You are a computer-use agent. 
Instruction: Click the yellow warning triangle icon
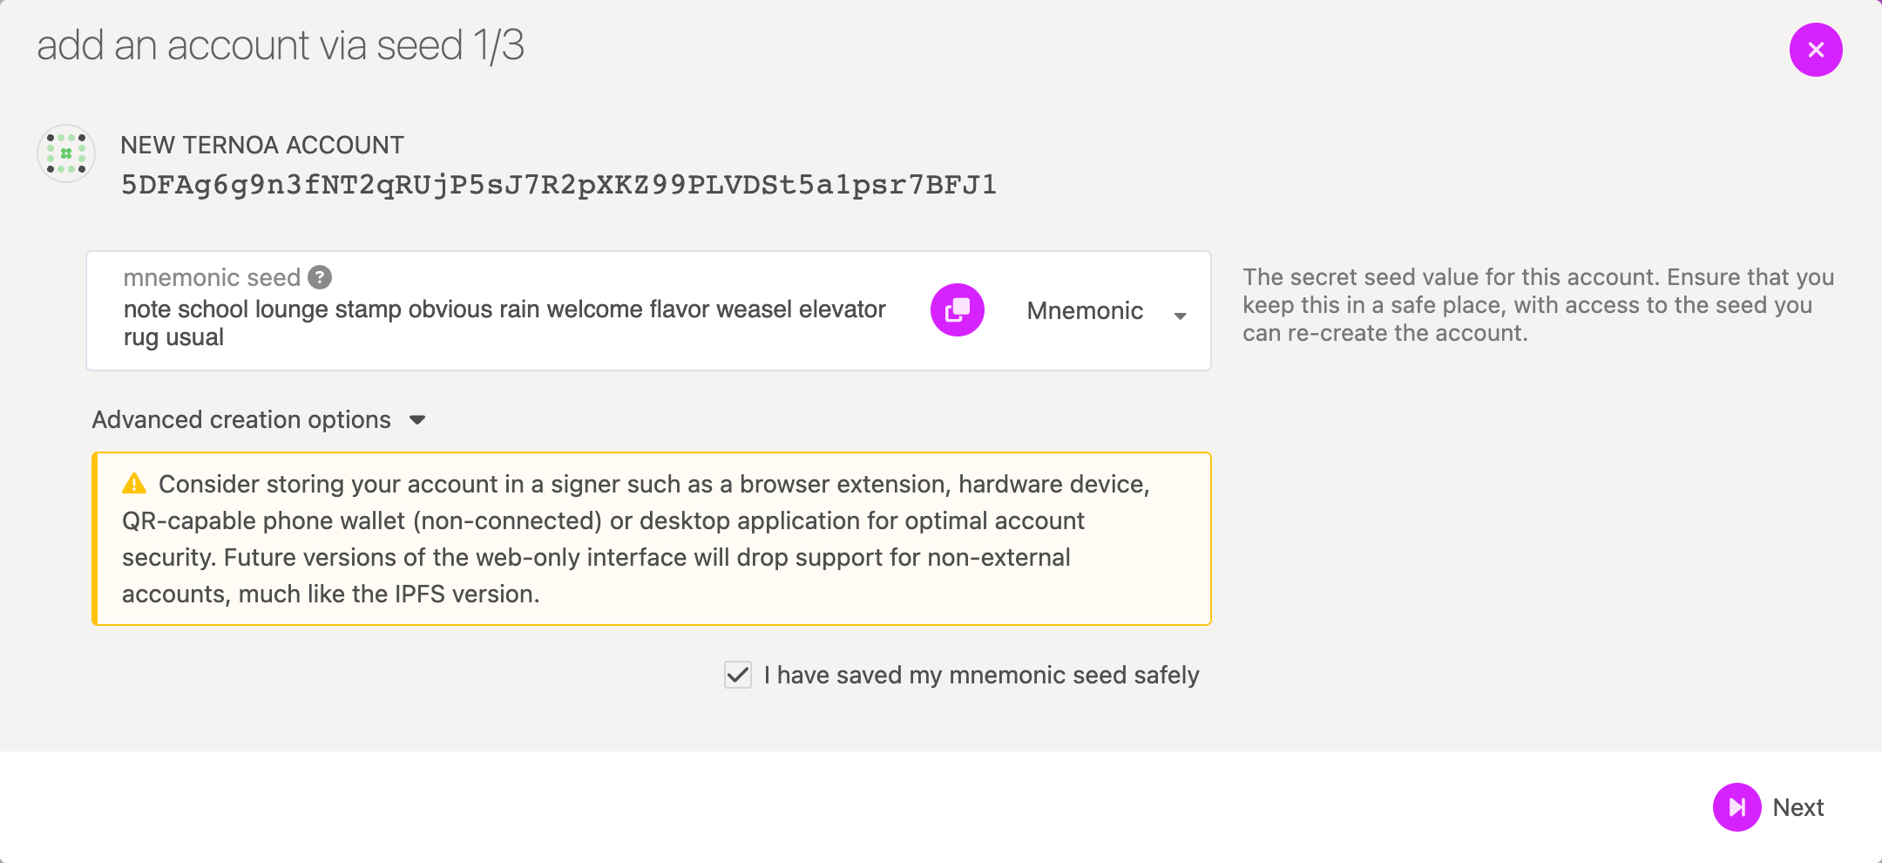134,483
